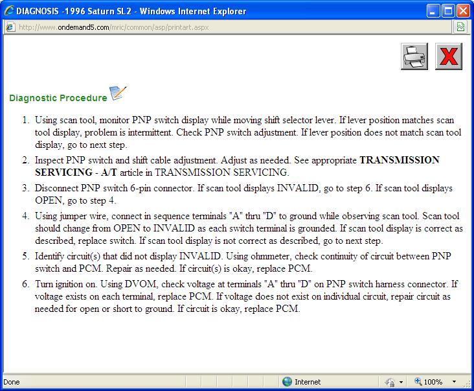Minimize the Internet Explorer window
This screenshot has height=391, width=474.
click(x=433, y=11)
